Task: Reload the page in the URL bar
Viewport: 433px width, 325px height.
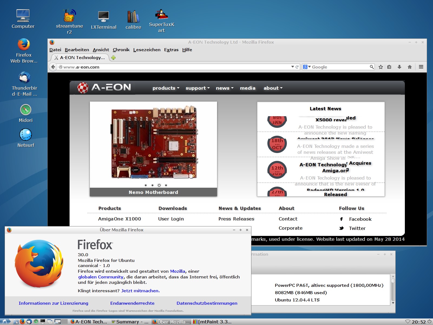Action: pyautogui.click(x=297, y=67)
